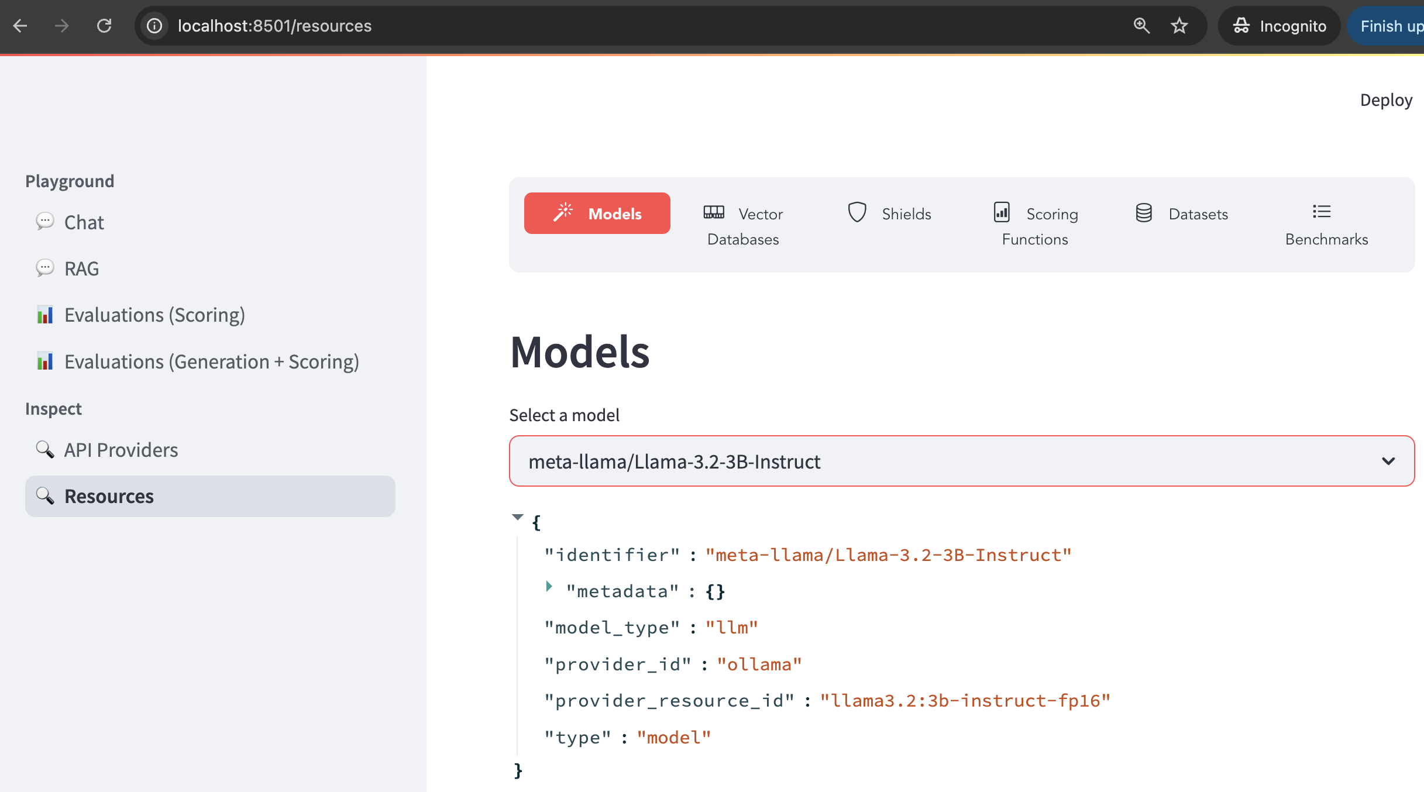The height and width of the screenshot is (792, 1424).
Task: Click the "identifier" JSON key
Action: tap(613, 555)
